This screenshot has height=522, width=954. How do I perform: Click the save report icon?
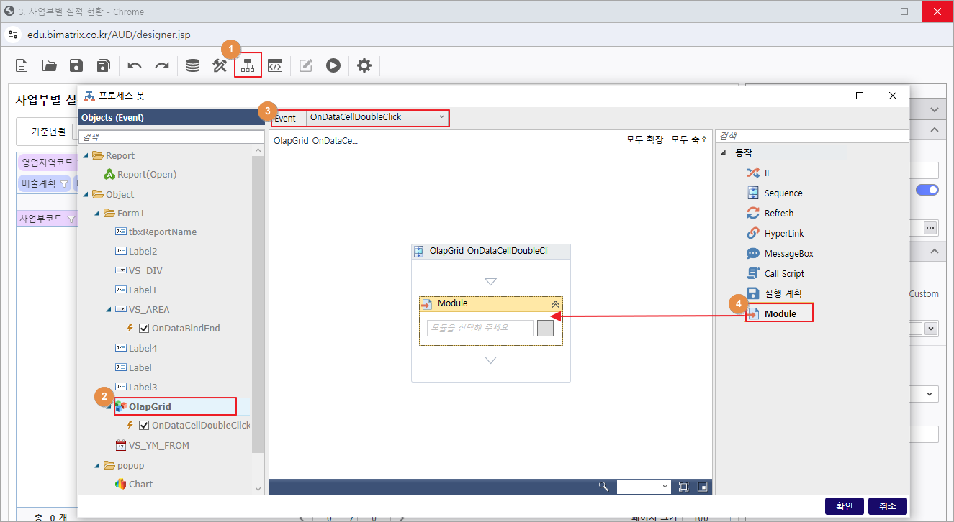tap(76, 65)
